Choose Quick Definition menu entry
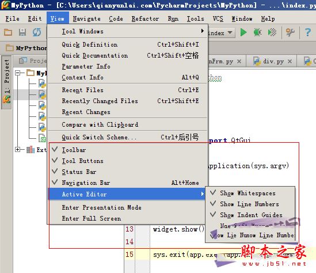 pyautogui.click(x=128, y=44)
